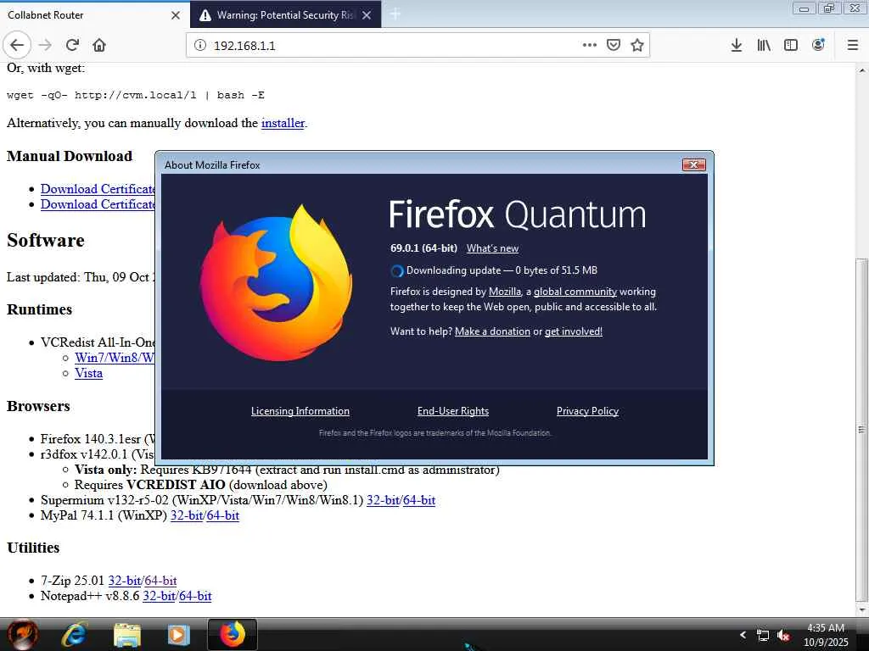Viewport: 869px width, 651px height.
Task: Click the installer link
Action: (283, 123)
